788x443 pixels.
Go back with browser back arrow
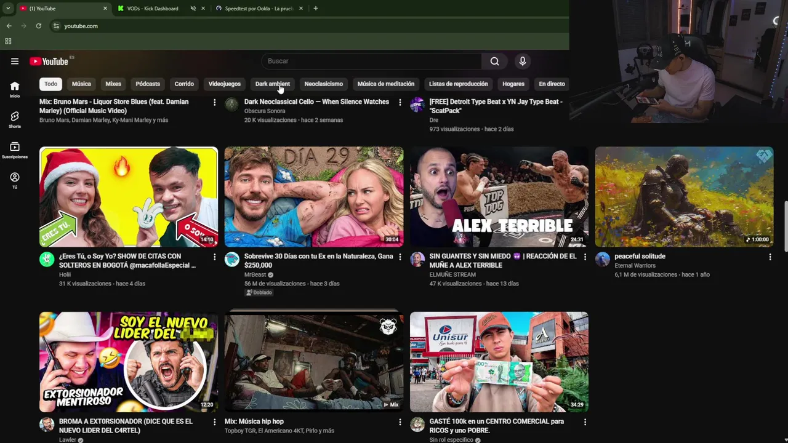tap(9, 26)
